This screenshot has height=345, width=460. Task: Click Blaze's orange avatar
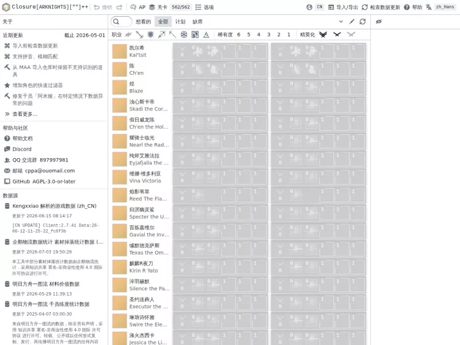[x=120, y=87]
